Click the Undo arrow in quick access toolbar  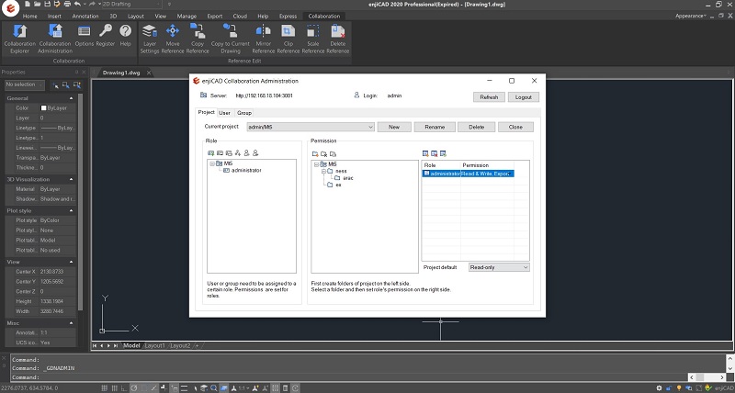(77, 4)
